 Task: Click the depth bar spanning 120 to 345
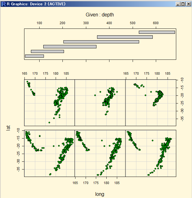pos(70,46)
